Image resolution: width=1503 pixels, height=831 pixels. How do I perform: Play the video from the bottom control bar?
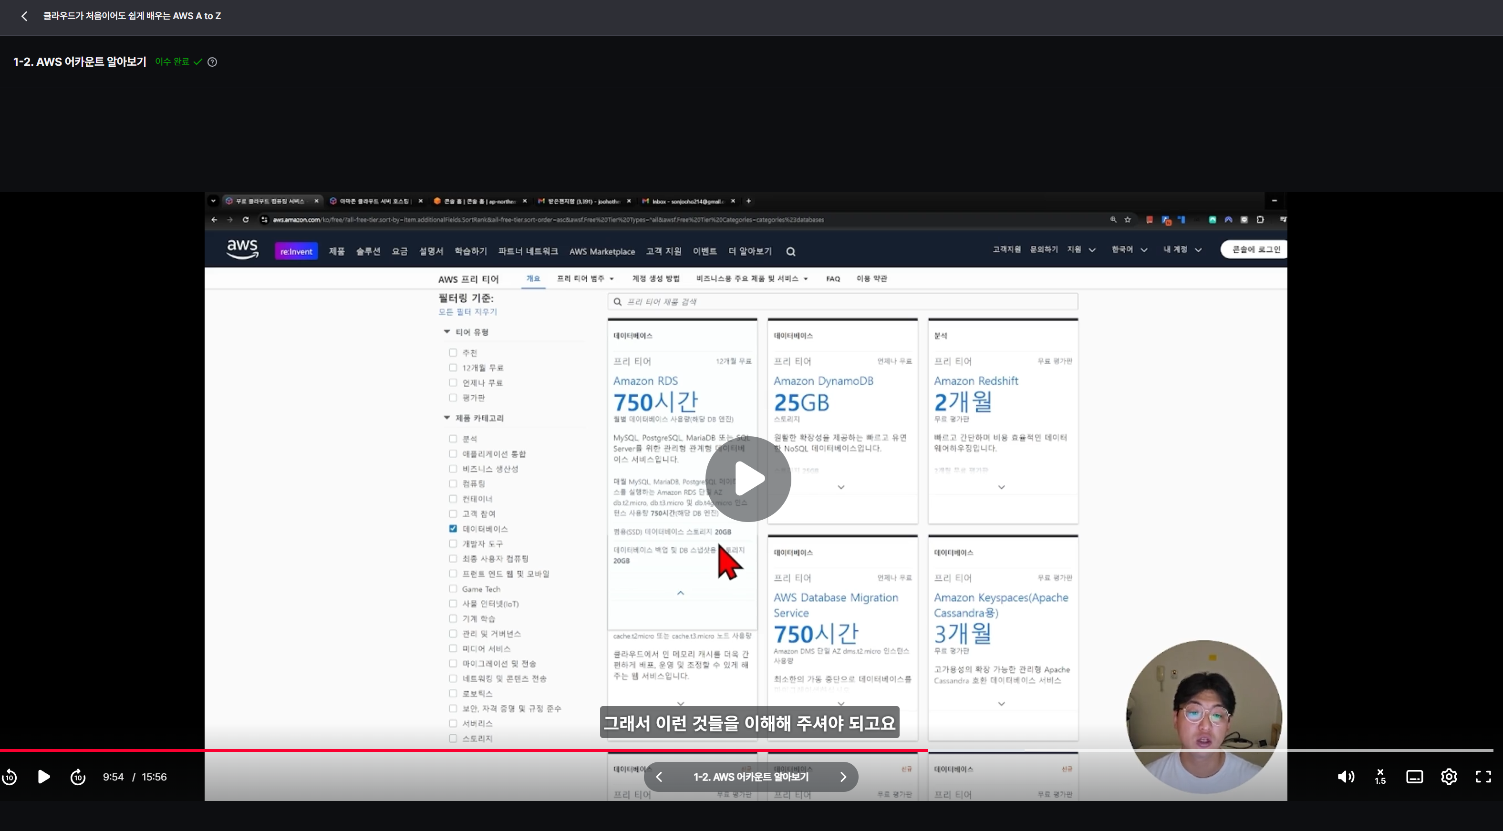tap(44, 777)
